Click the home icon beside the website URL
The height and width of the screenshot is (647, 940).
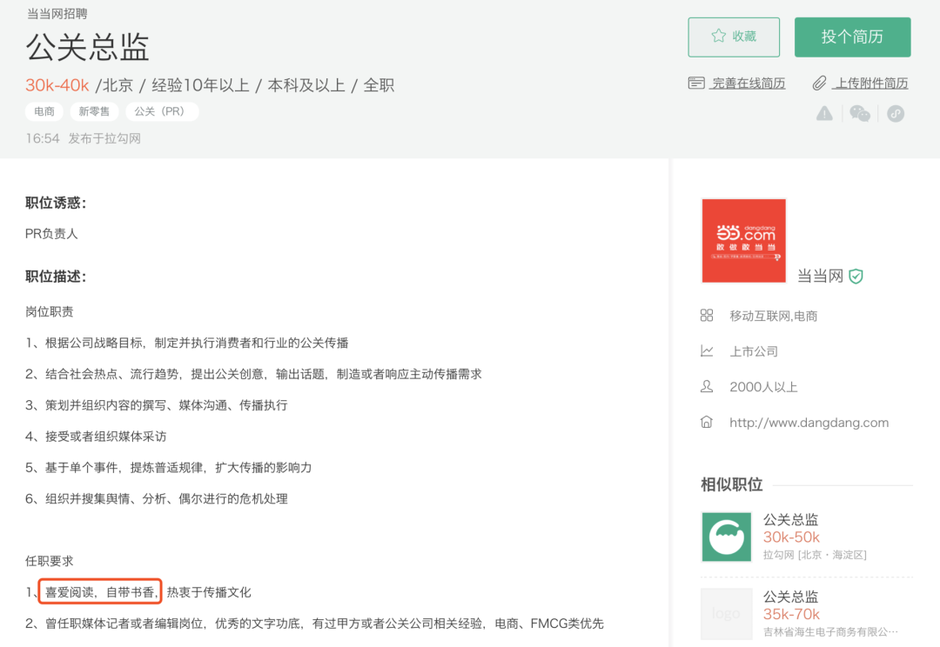coord(707,422)
